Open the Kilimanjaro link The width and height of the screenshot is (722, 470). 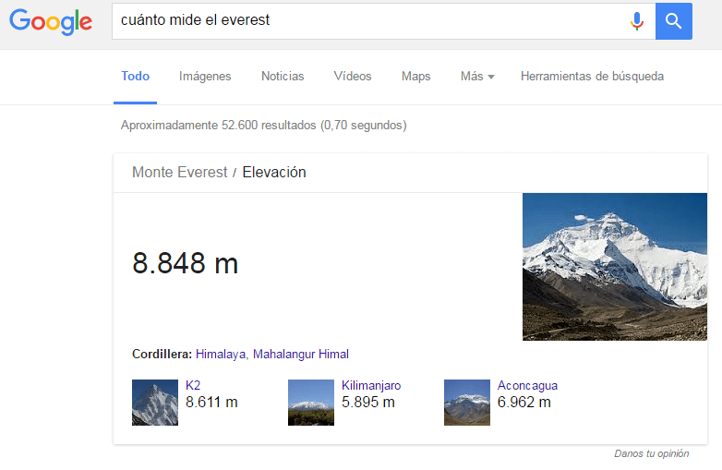coord(371,385)
